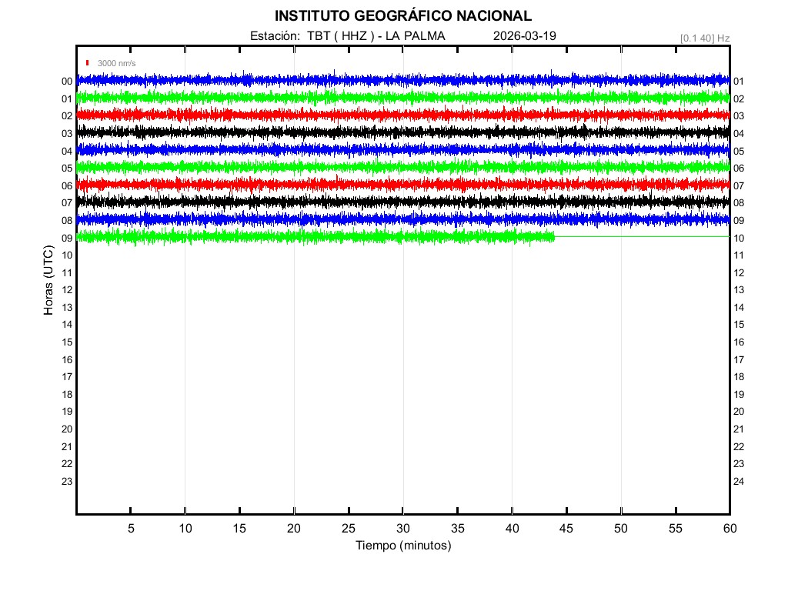
Task: Click the station label "TBT ( HHZ ) - LA PALMA"
Action: [376, 36]
